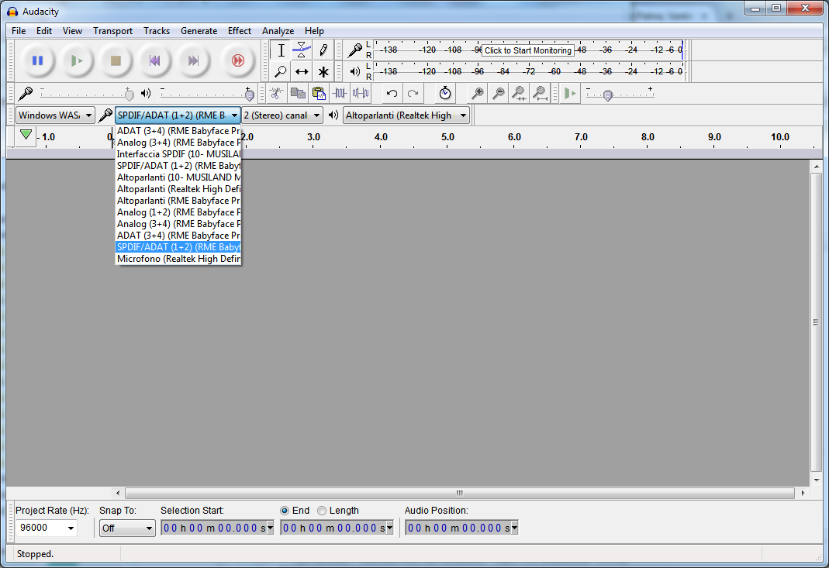Open the File menu
Image resolution: width=829 pixels, height=568 pixels.
pyautogui.click(x=19, y=31)
